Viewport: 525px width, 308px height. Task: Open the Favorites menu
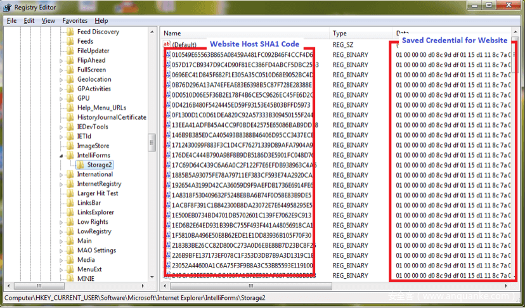pyautogui.click(x=75, y=20)
